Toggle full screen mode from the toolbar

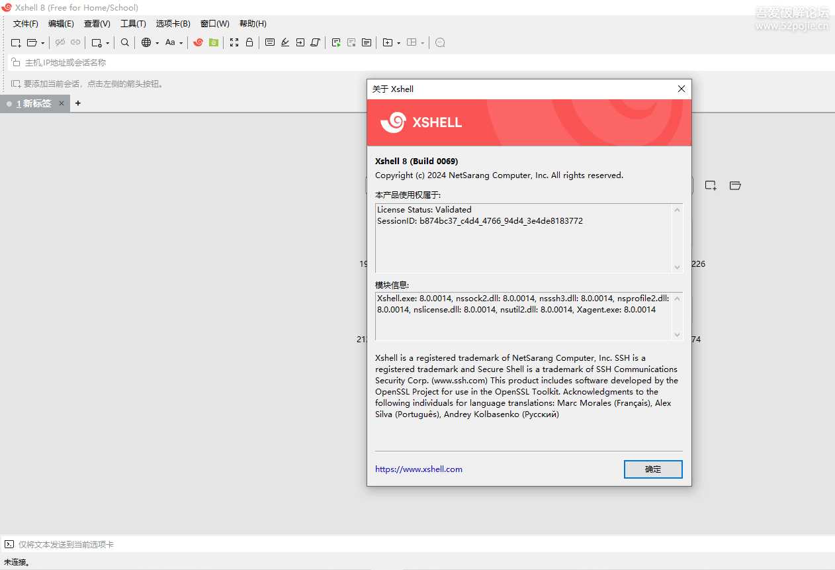point(234,42)
